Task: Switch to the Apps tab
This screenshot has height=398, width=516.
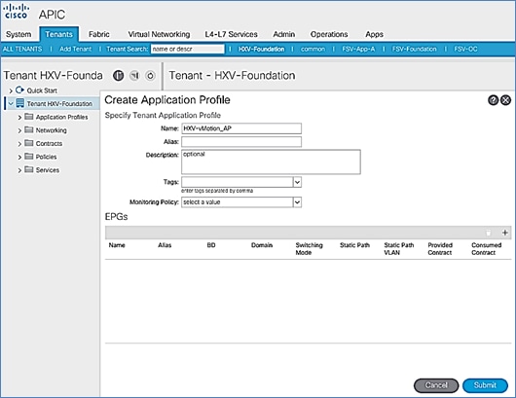Action: tap(374, 34)
